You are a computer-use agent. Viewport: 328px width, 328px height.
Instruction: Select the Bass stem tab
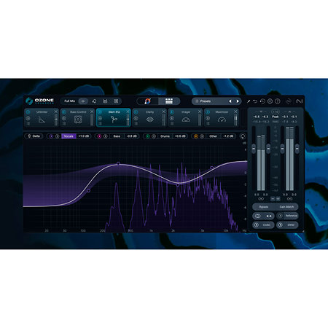(x=117, y=136)
